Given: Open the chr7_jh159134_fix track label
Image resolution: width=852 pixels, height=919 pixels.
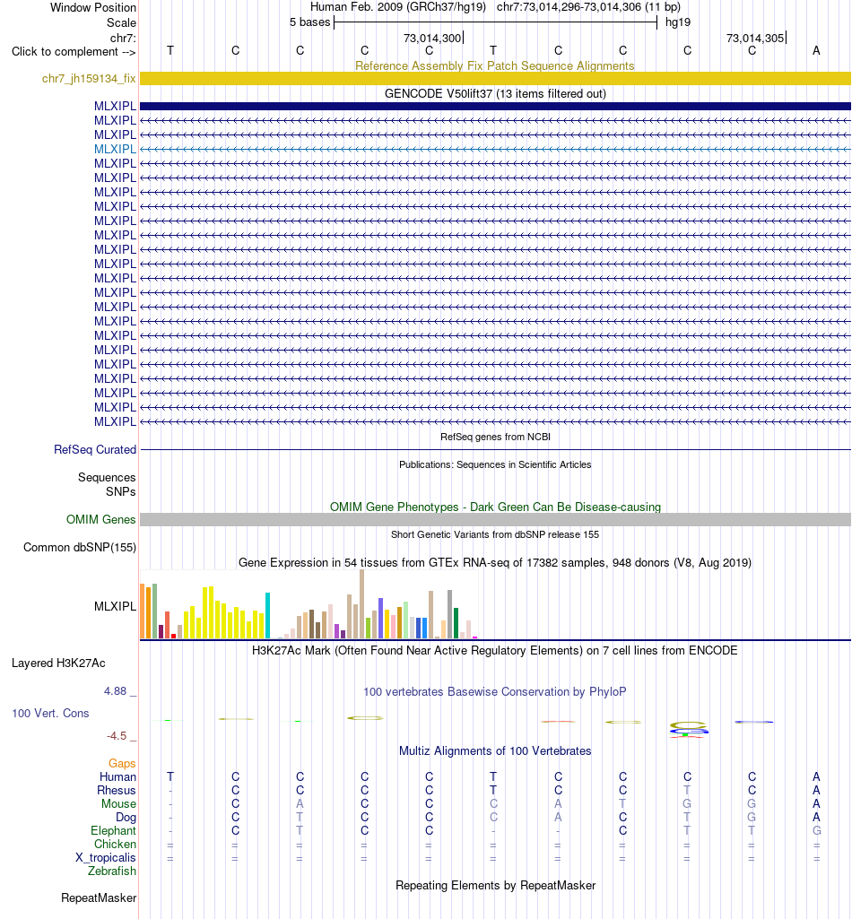Looking at the screenshot, I should pos(89,79).
